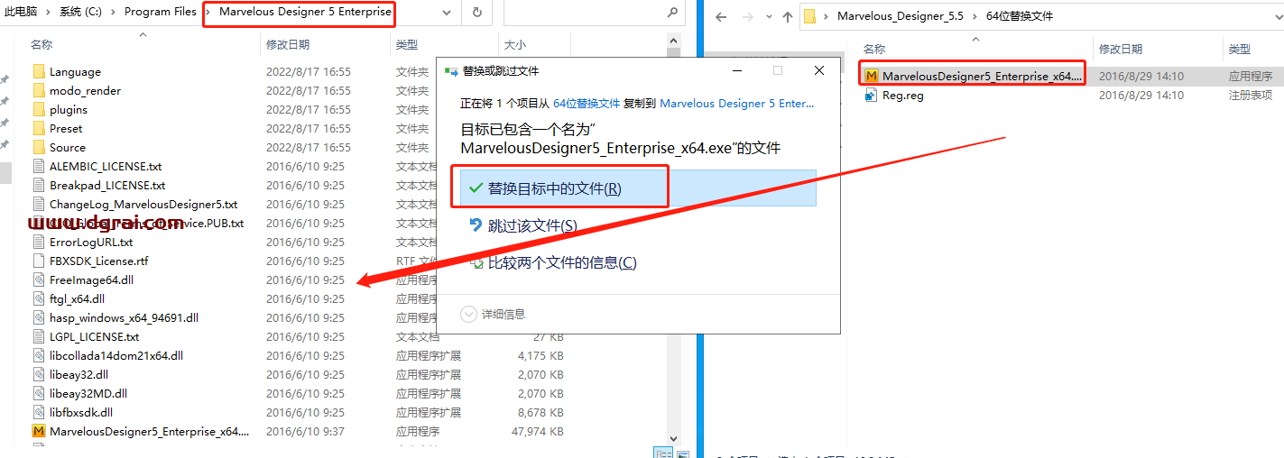
Task: Sort by 名称 column in the right window
Action: (x=874, y=49)
